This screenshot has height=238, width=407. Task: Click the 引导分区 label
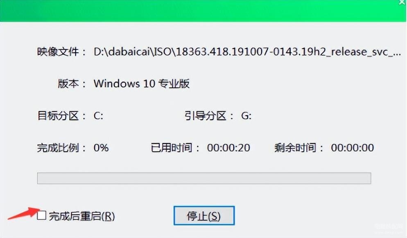click(x=206, y=116)
